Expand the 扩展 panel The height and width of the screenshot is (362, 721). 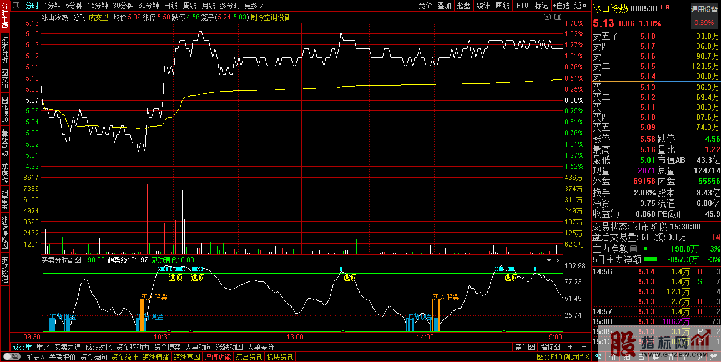(36, 357)
